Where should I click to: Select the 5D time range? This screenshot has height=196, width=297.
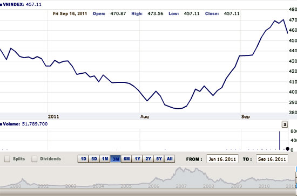[94, 159]
